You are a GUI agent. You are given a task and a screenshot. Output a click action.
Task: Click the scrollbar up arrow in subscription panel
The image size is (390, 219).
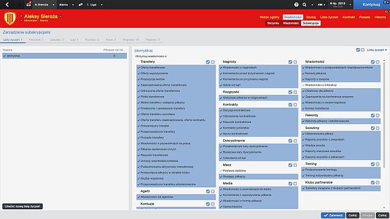click(x=385, y=61)
